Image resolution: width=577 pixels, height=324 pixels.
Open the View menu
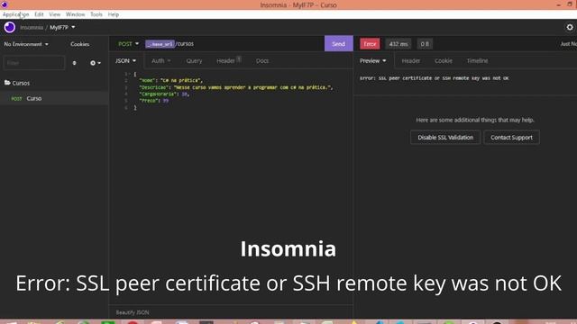[x=54, y=14]
